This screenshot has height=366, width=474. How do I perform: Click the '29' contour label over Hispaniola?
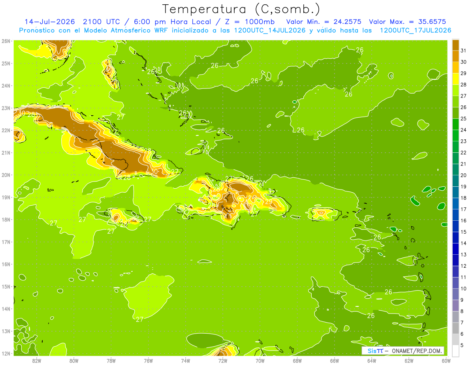(269, 202)
